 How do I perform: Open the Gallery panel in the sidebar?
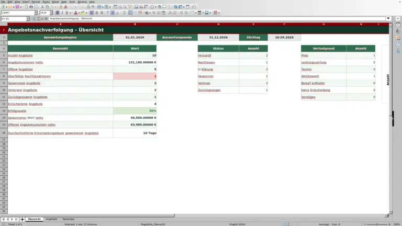(x=398, y=38)
